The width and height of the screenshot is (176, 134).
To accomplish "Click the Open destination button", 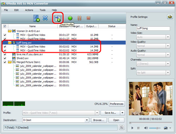I will coord(116,120).
